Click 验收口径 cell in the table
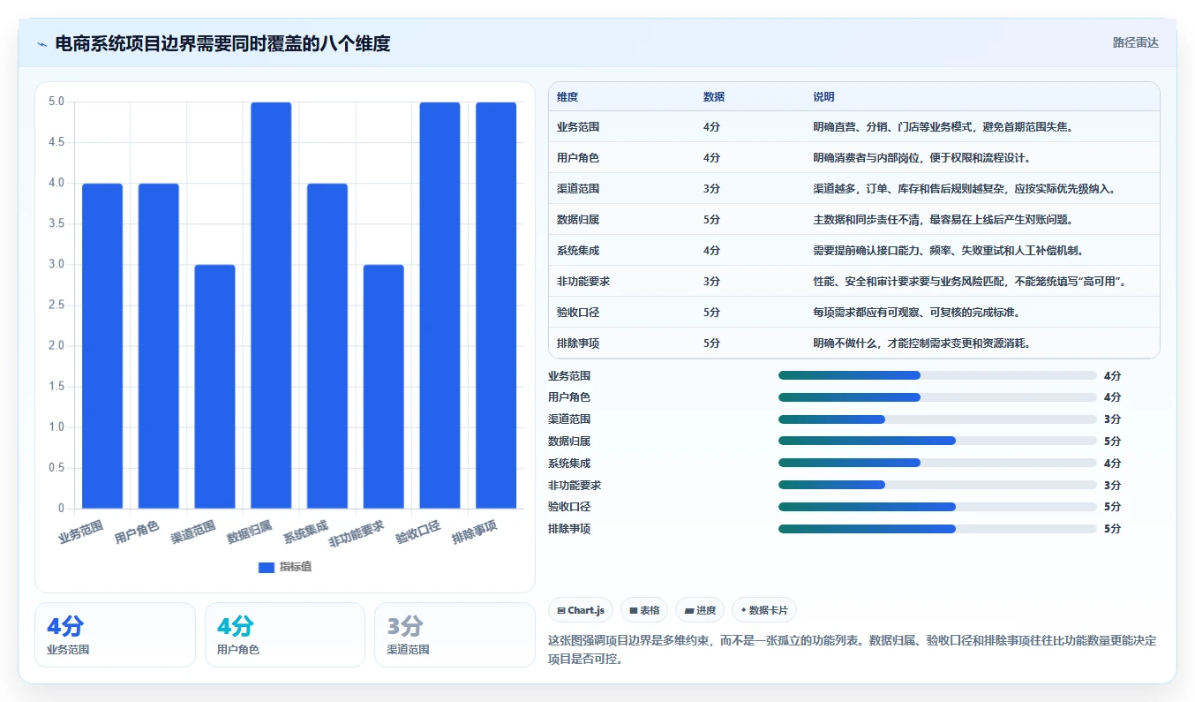Screen dimensions: 1195x702 click(x=578, y=313)
